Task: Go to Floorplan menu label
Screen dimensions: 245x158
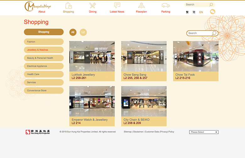Action: click(x=141, y=12)
